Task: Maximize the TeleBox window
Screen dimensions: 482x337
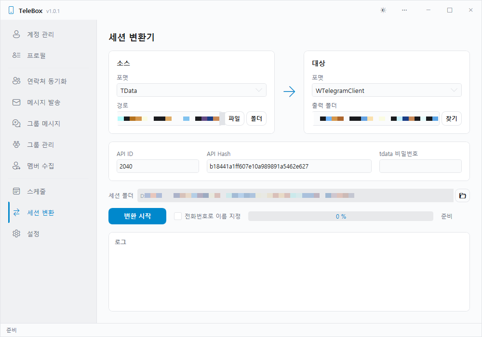Action: pos(449,10)
